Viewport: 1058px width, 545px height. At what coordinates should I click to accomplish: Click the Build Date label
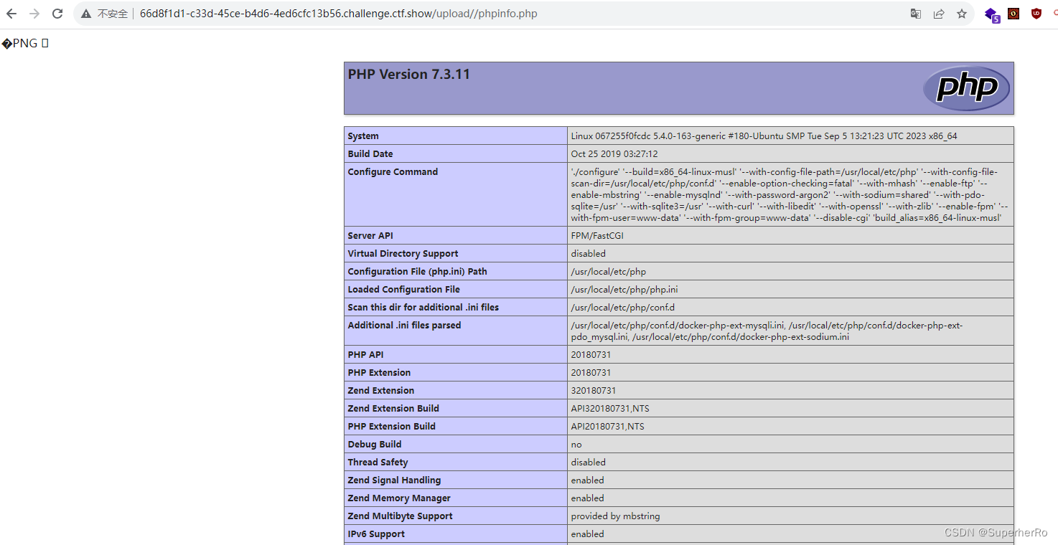pos(370,154)
